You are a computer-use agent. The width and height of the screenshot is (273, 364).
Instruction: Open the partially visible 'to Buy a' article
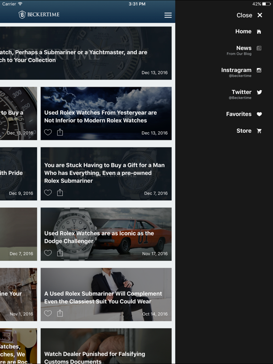(18, 114)
